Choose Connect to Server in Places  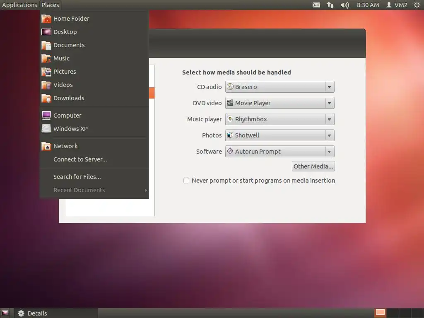click(80, 159)
